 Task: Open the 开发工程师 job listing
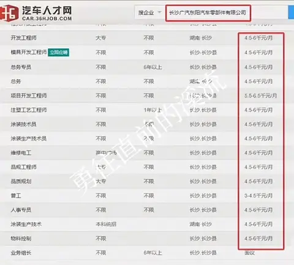click(24, 38)
